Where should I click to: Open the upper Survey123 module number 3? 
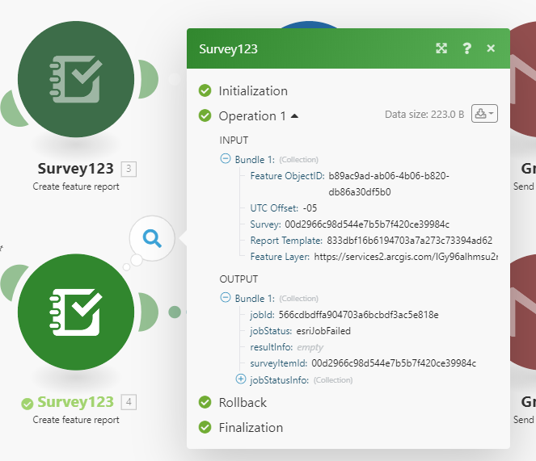click(x=76, y=79)
